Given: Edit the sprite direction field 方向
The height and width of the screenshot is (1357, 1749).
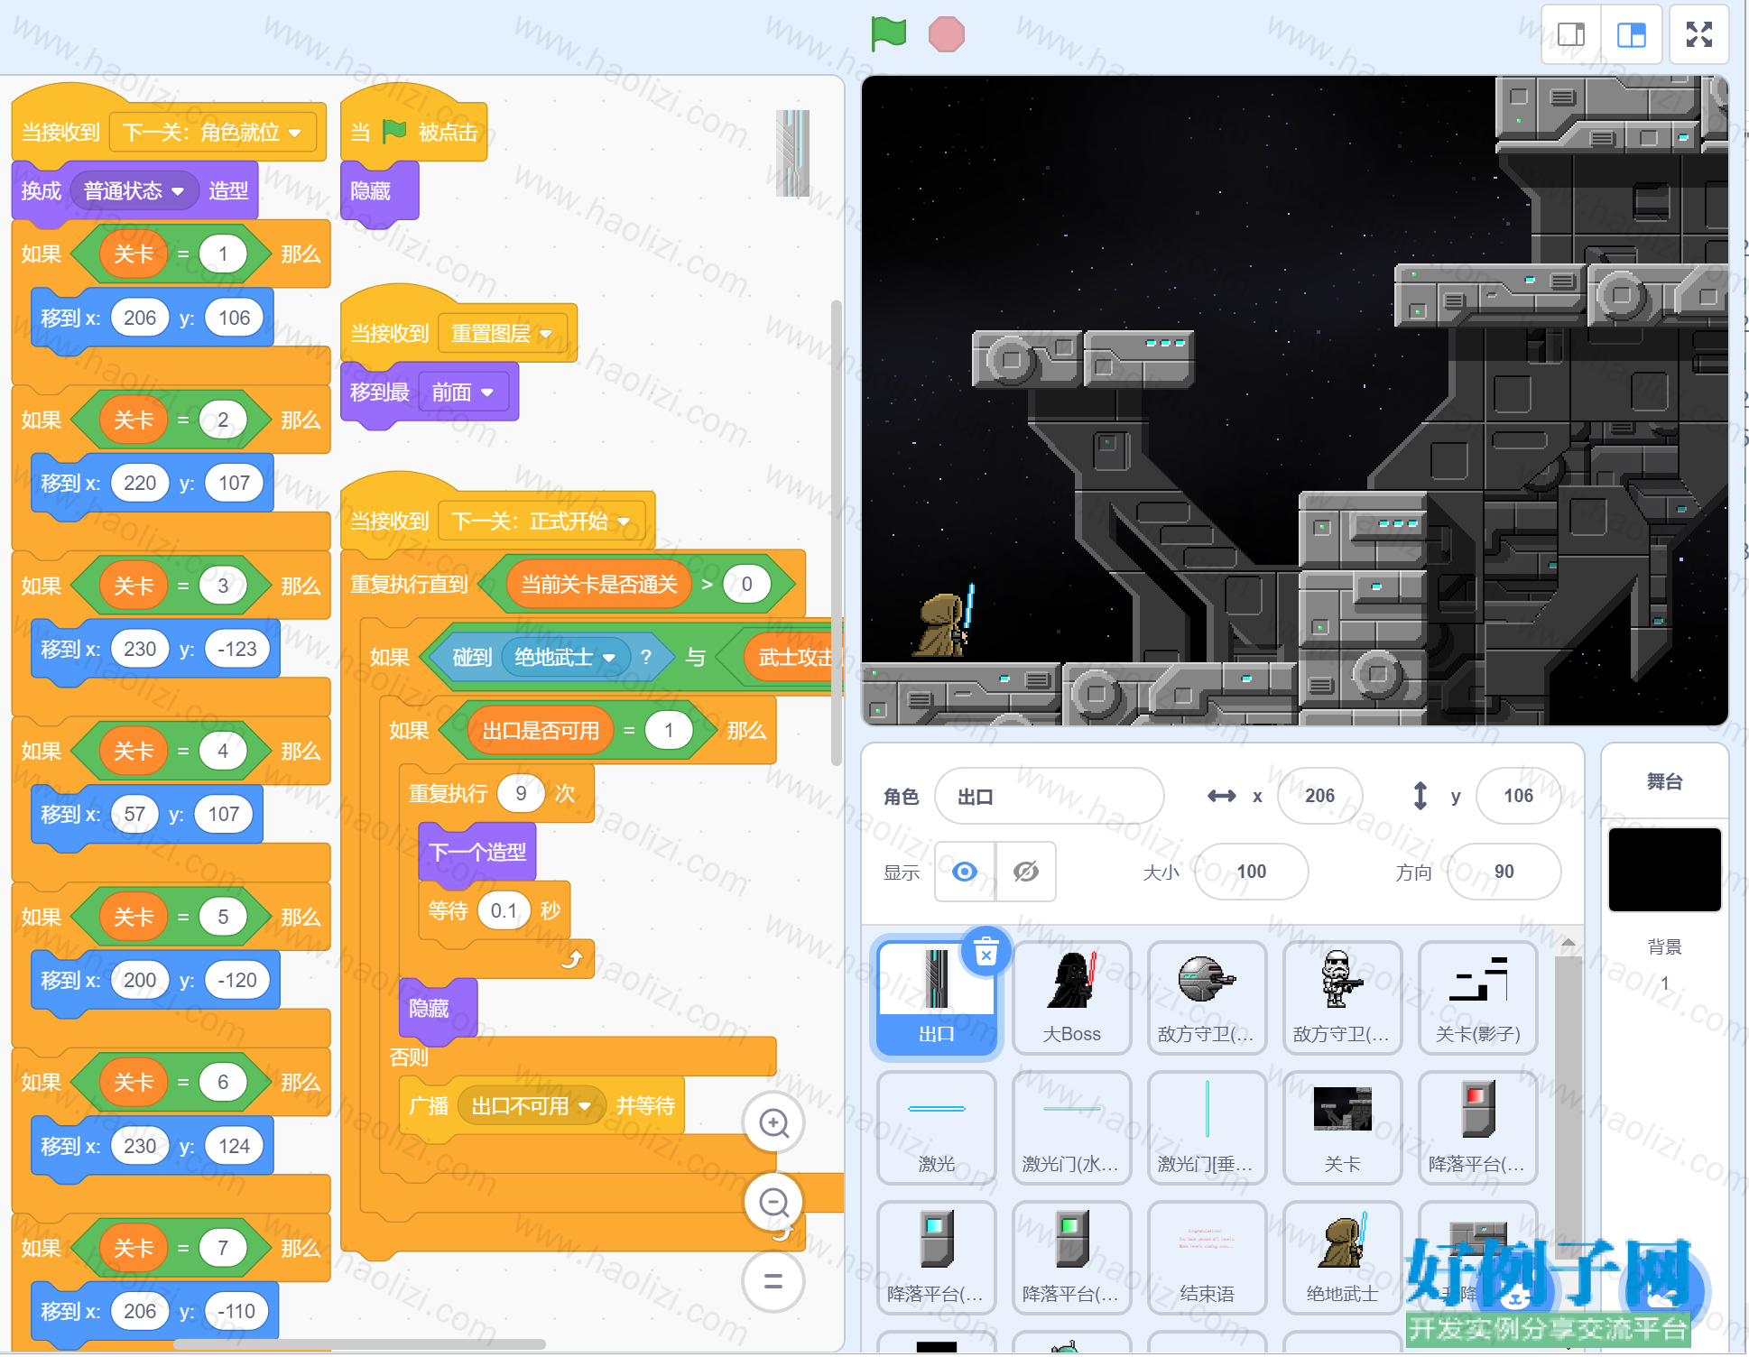Looking at the screenshot, I should click(1504, 872).
